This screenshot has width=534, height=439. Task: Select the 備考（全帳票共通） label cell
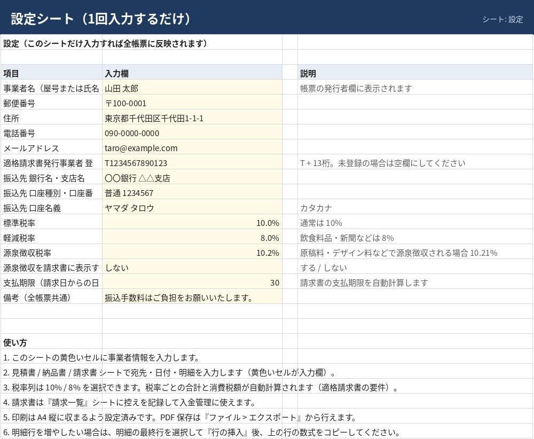coord(51,297)
